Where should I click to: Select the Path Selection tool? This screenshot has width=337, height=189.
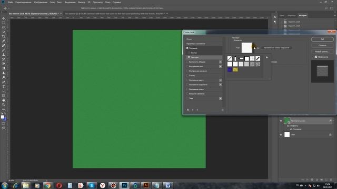[4, 91]
